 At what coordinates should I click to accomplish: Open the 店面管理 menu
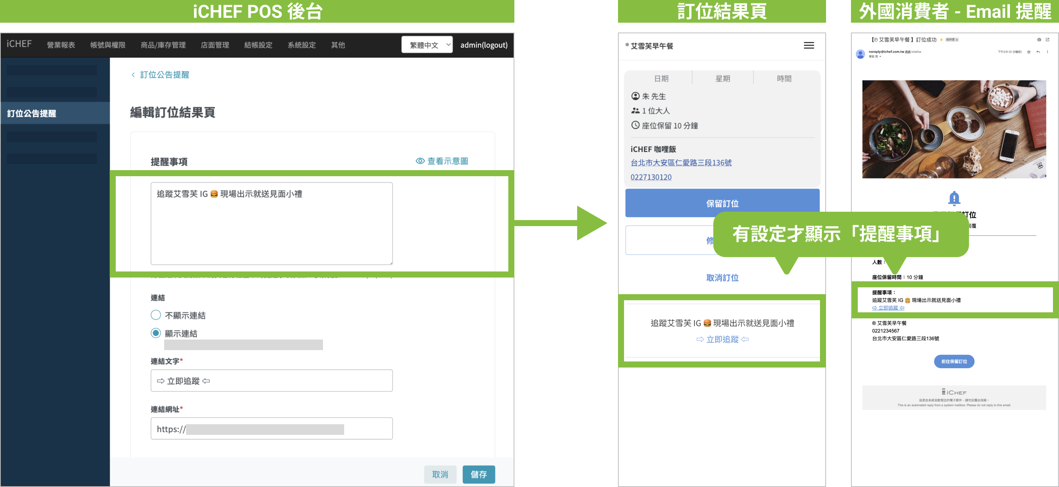click(x=214, y=45)
